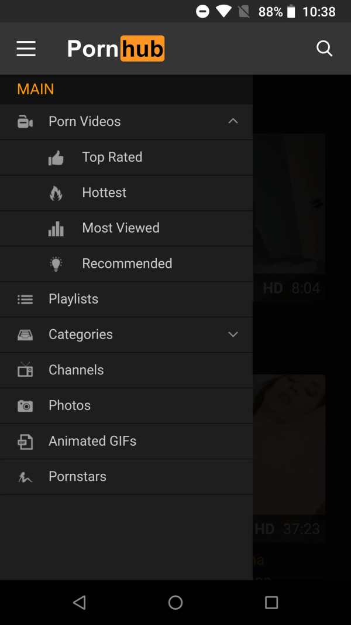Screen dimensions: 351x625
Task: Click the silhouette icon in last row
Action: click(x=25, y=477)
